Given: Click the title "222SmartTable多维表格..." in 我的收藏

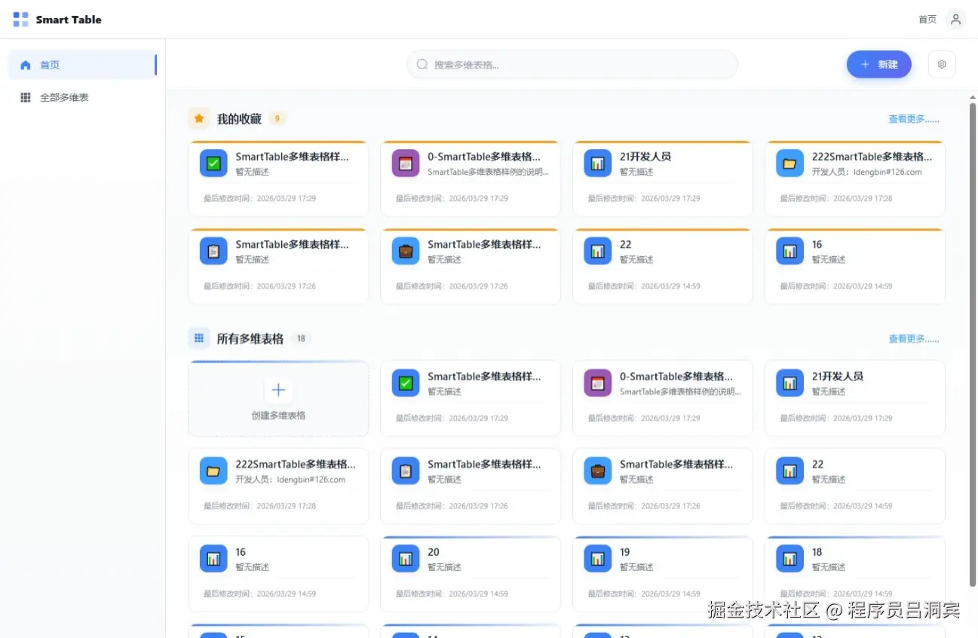Looking at the screenshot, I should [872, 157].
